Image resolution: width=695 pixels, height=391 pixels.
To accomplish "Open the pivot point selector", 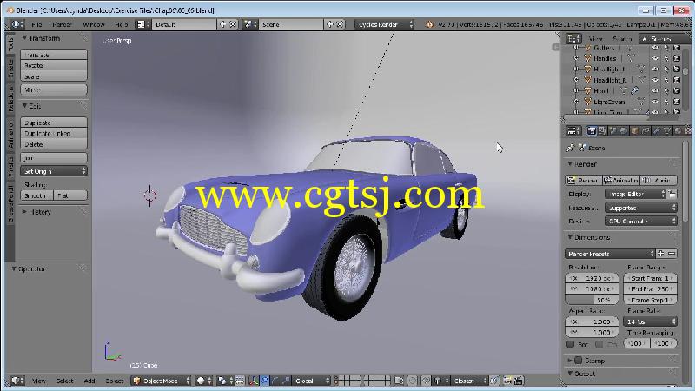I will pyautogui.click(x=225, y=381).
